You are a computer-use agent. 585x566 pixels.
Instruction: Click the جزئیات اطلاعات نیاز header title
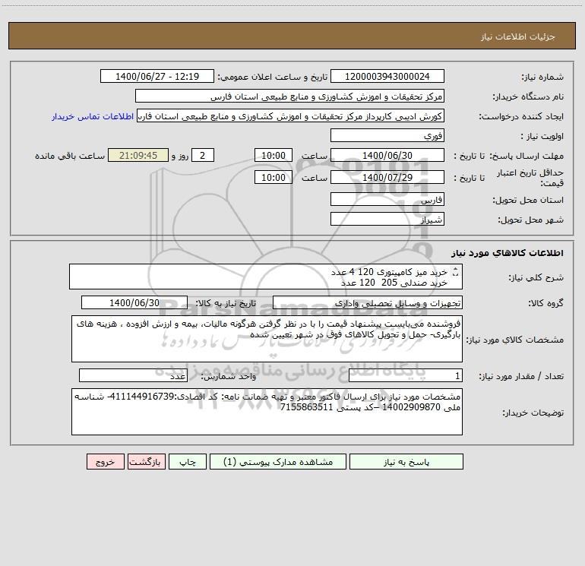coord(518,36)
